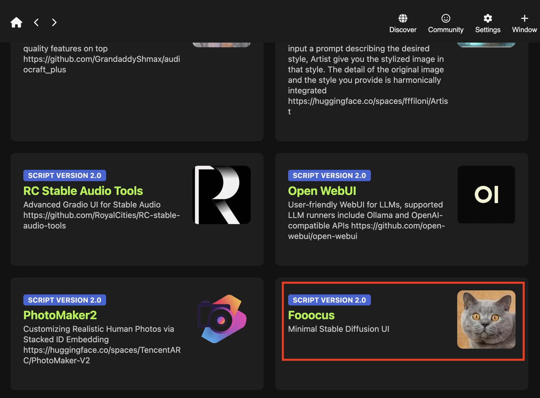Click the RC Stable Audio Tools logo thumbnail

222,195
